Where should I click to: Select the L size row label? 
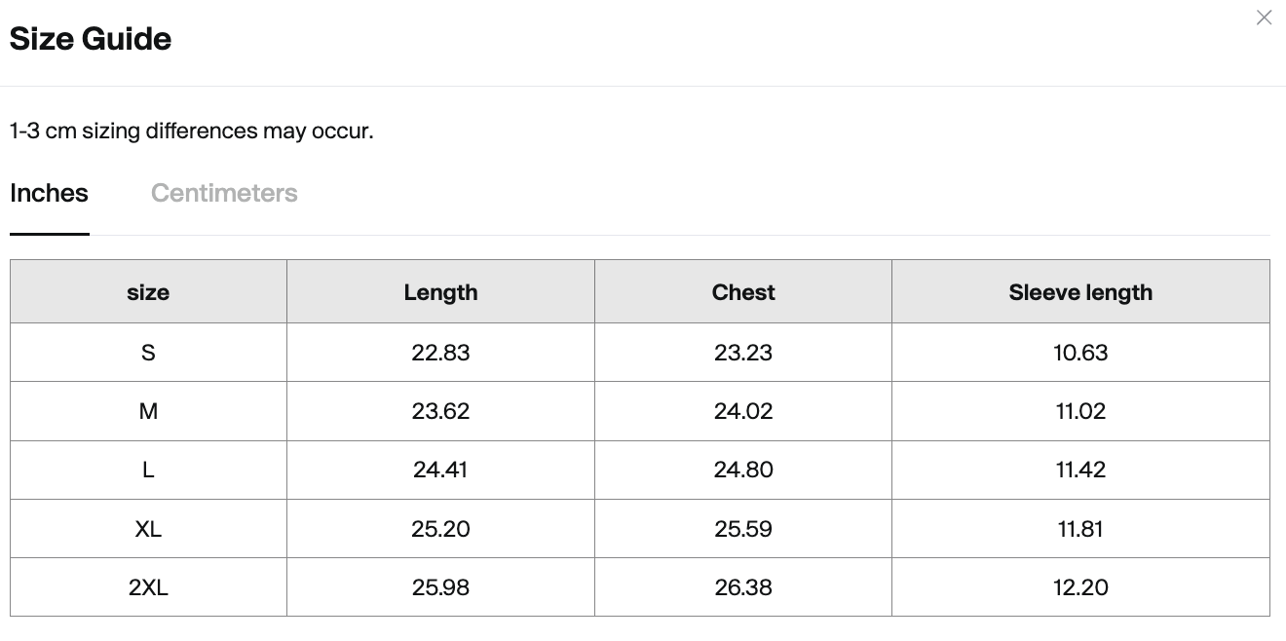[148, 470]
